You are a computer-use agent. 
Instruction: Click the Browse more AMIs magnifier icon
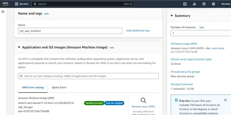(143, 100)
